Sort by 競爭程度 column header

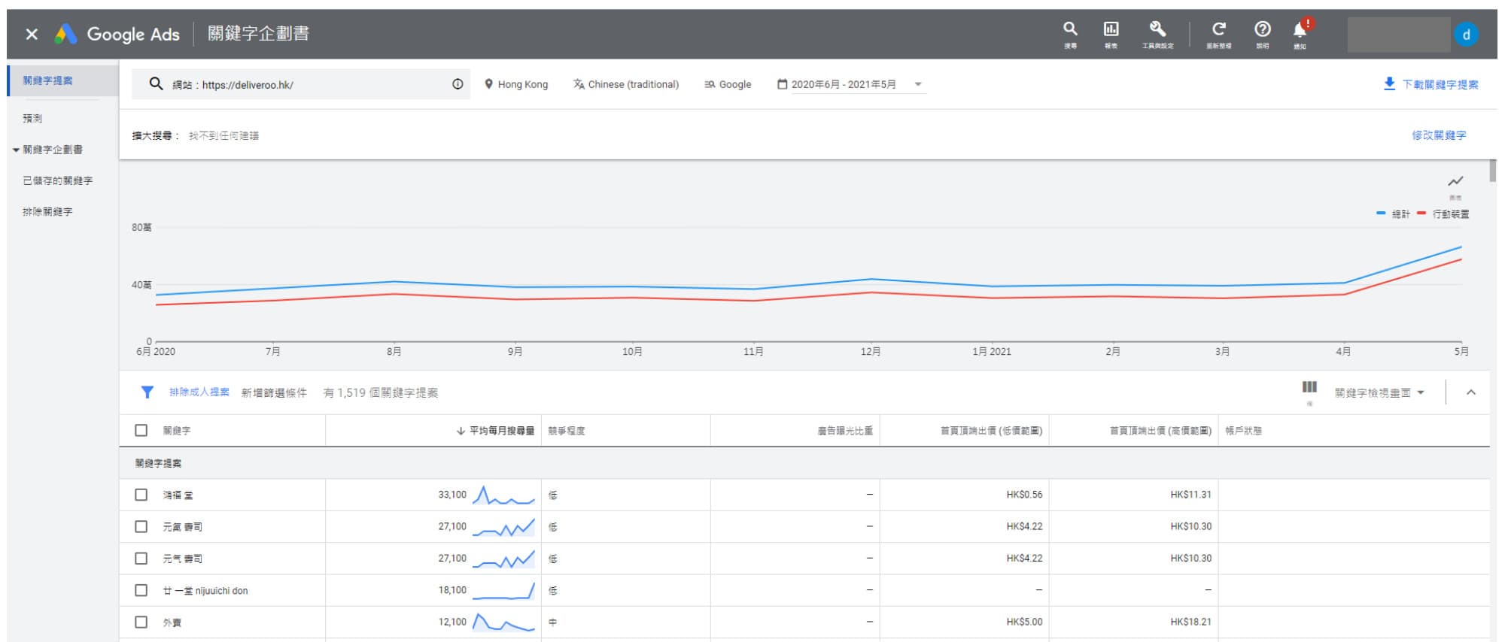click(566, 431)
